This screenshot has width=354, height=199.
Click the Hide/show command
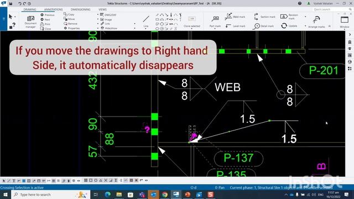[109, 28]
